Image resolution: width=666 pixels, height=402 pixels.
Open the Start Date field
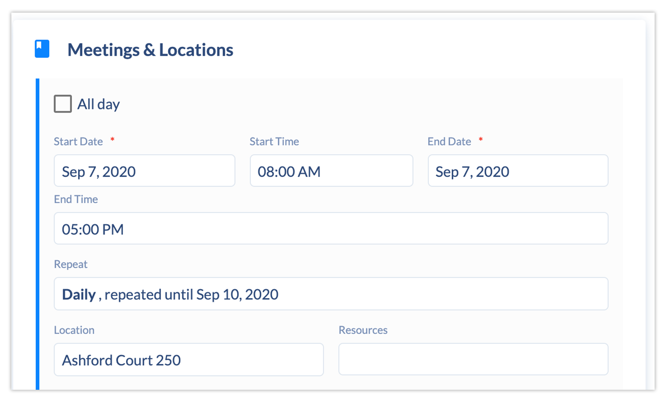(x=144, y=171)
